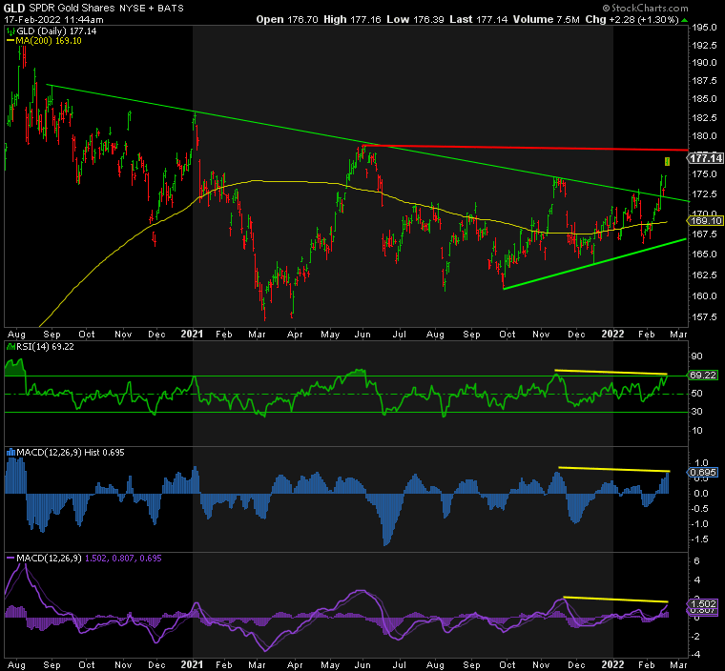Click the blue bars icon beside MACD Hist legend
Image resolution: width=725 pixels, height=671 pixels.
[x=10, y=453]
